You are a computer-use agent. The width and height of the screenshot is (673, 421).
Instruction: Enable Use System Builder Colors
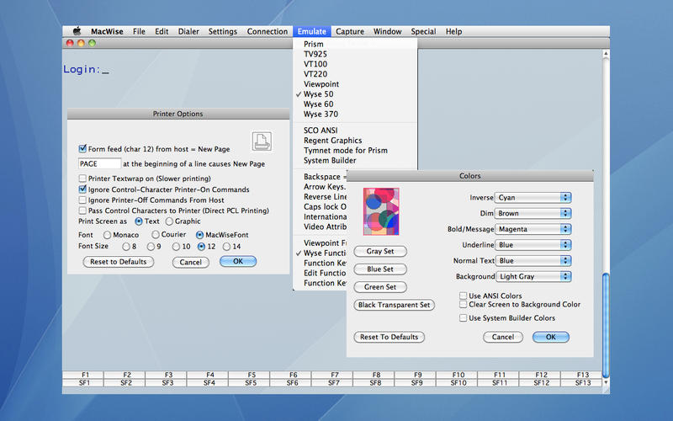coord(464,318)
